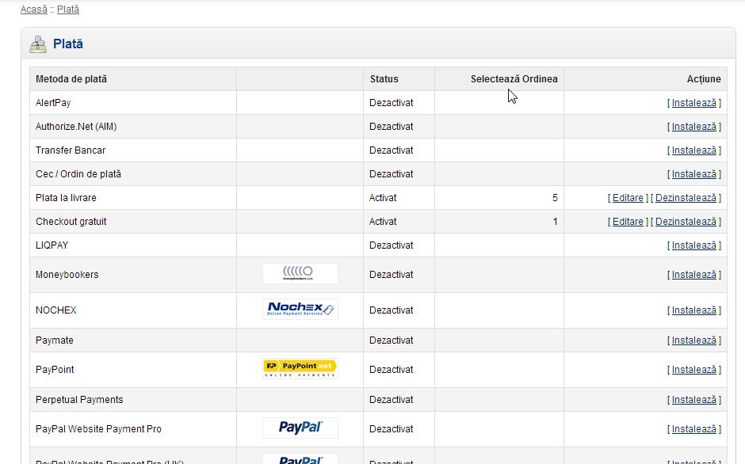Install the AlertPay payment method

tap(693, 103)
